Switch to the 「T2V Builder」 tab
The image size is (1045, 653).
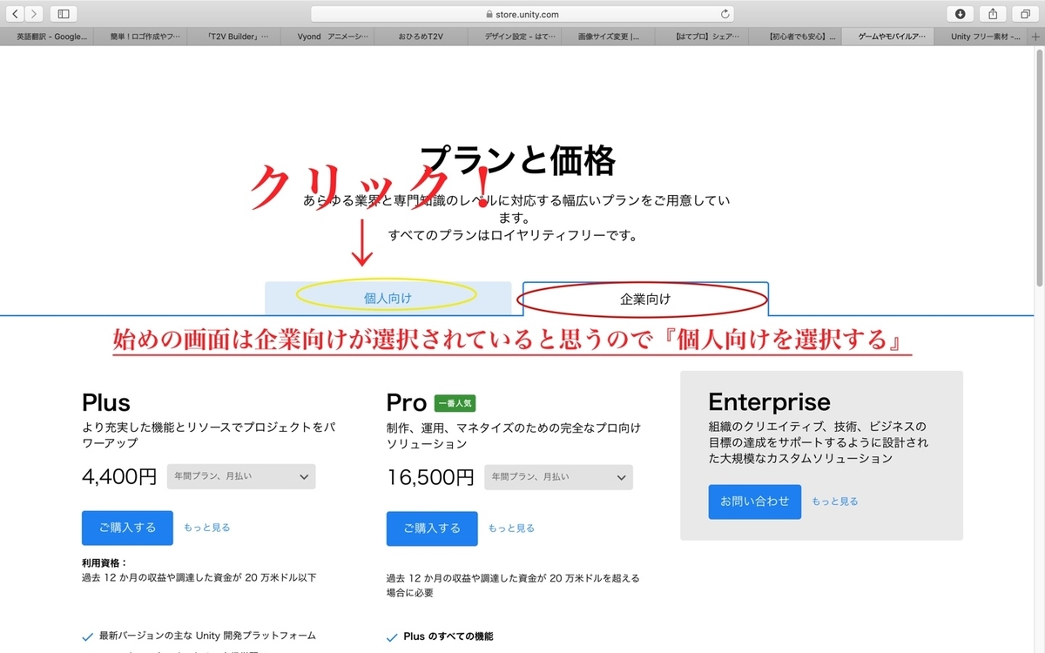click(x=233, y=37)
